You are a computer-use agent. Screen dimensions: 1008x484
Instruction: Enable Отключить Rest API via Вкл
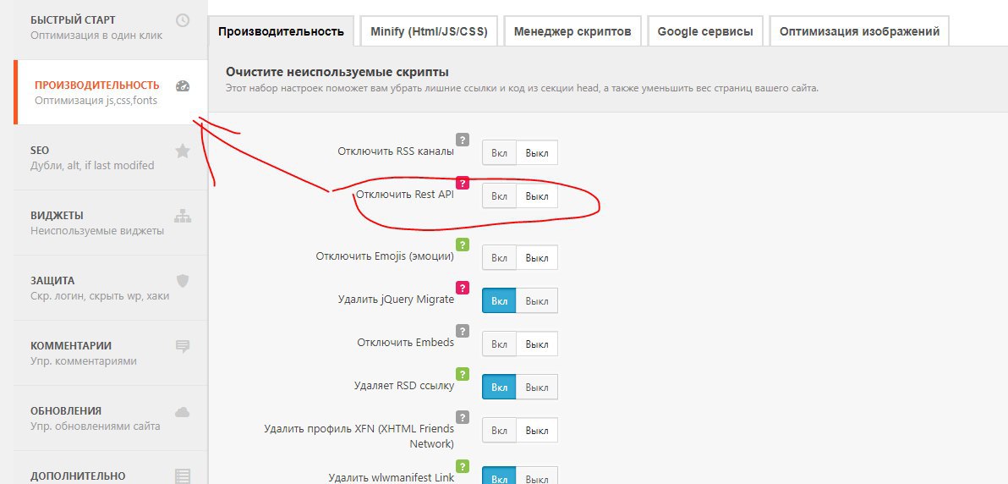(x=499, y=196)
